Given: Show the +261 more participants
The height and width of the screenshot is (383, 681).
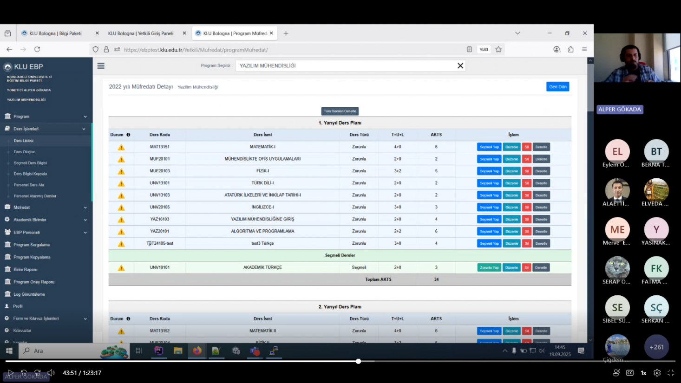Looking at the screenshot, I should (x=656, y=347).
